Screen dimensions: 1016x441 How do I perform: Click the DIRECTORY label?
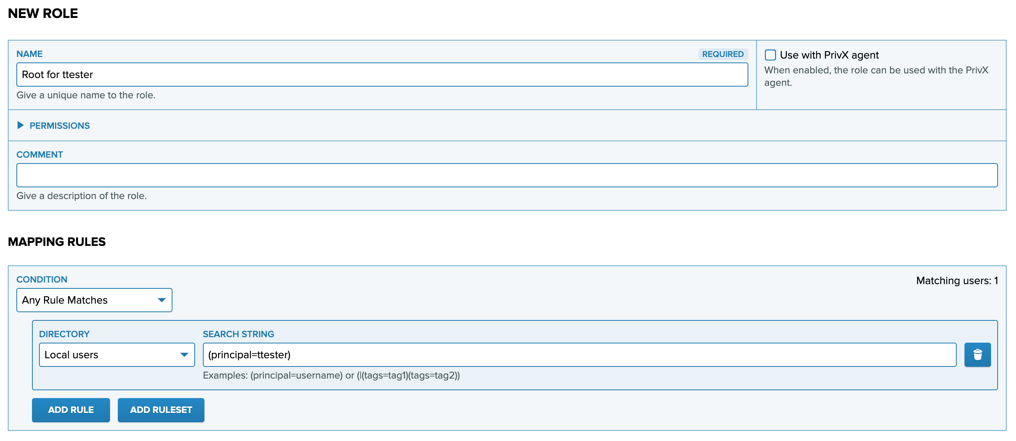click(64, 334)
